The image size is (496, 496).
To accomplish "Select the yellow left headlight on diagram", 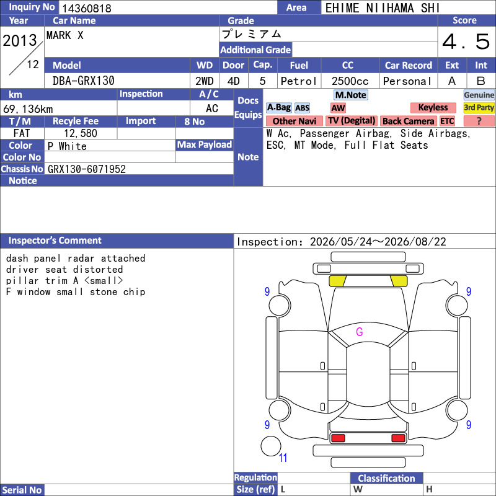I will (337, 281).
